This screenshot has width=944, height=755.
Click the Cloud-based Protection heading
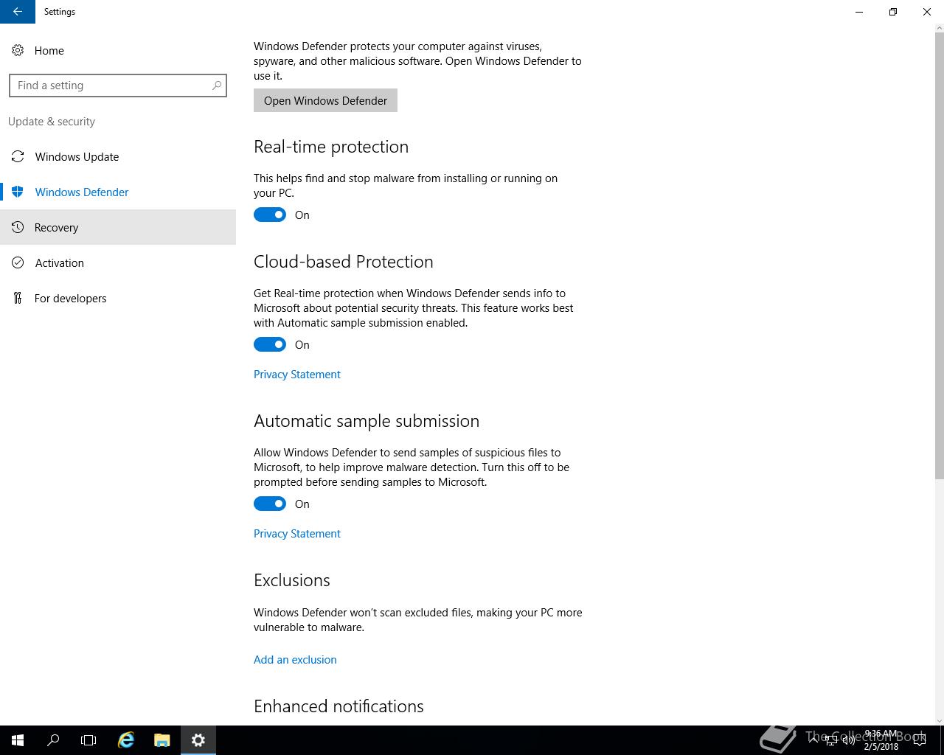(x=344, y=261)
